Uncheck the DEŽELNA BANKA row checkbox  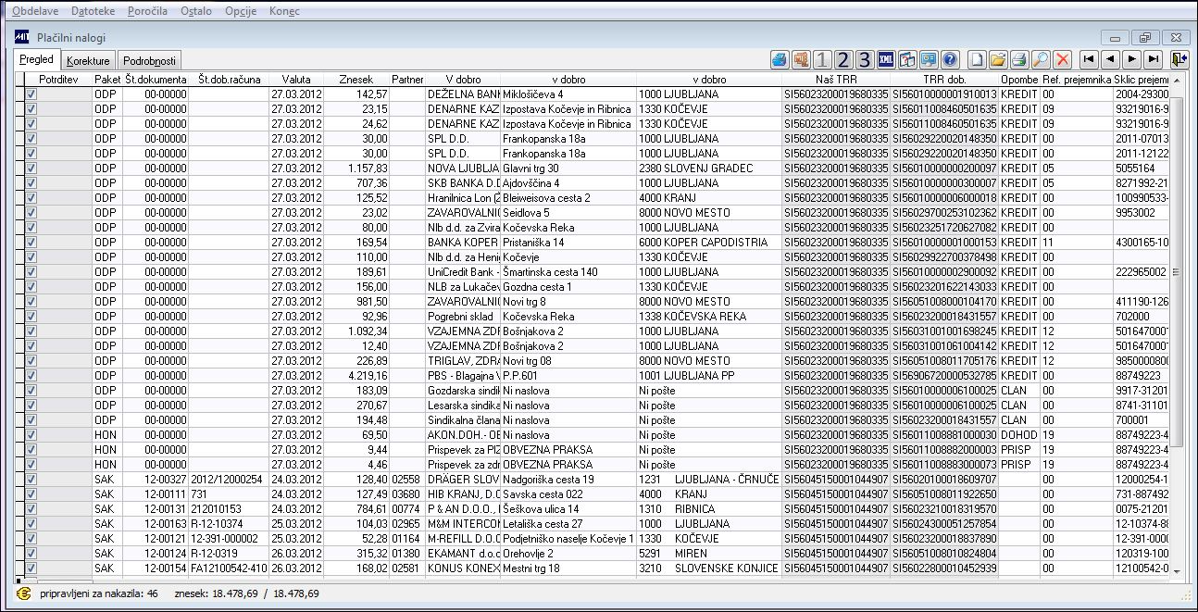click(x=31, y=94)
